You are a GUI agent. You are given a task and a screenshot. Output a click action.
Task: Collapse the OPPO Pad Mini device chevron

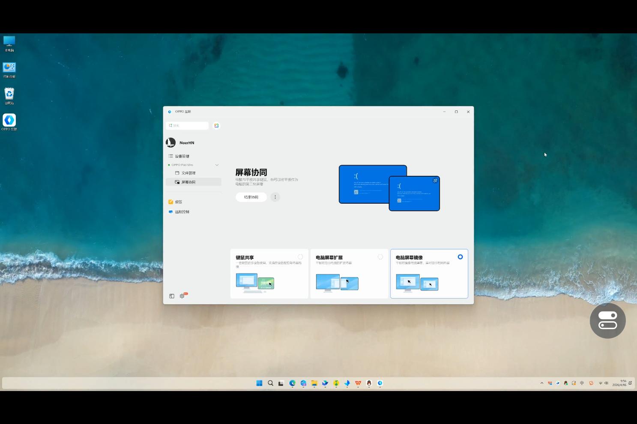217,165
